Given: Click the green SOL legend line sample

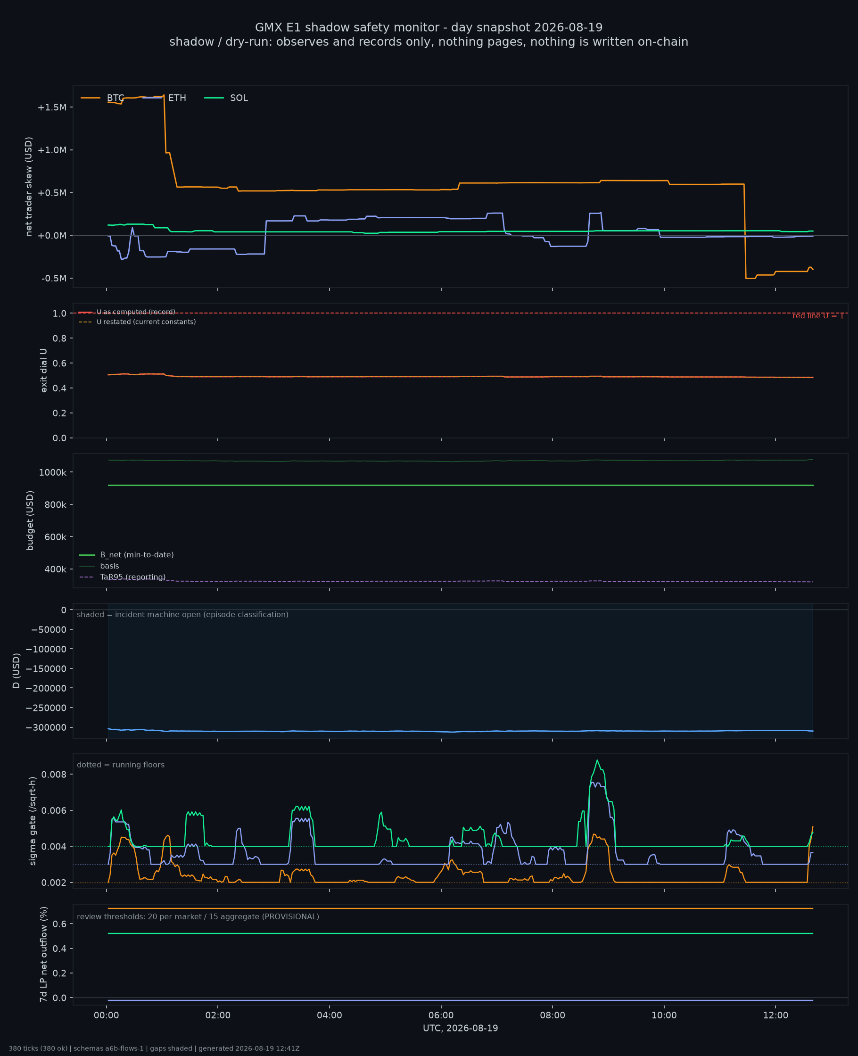Looking at the screenshot, I should coord(214,98).
